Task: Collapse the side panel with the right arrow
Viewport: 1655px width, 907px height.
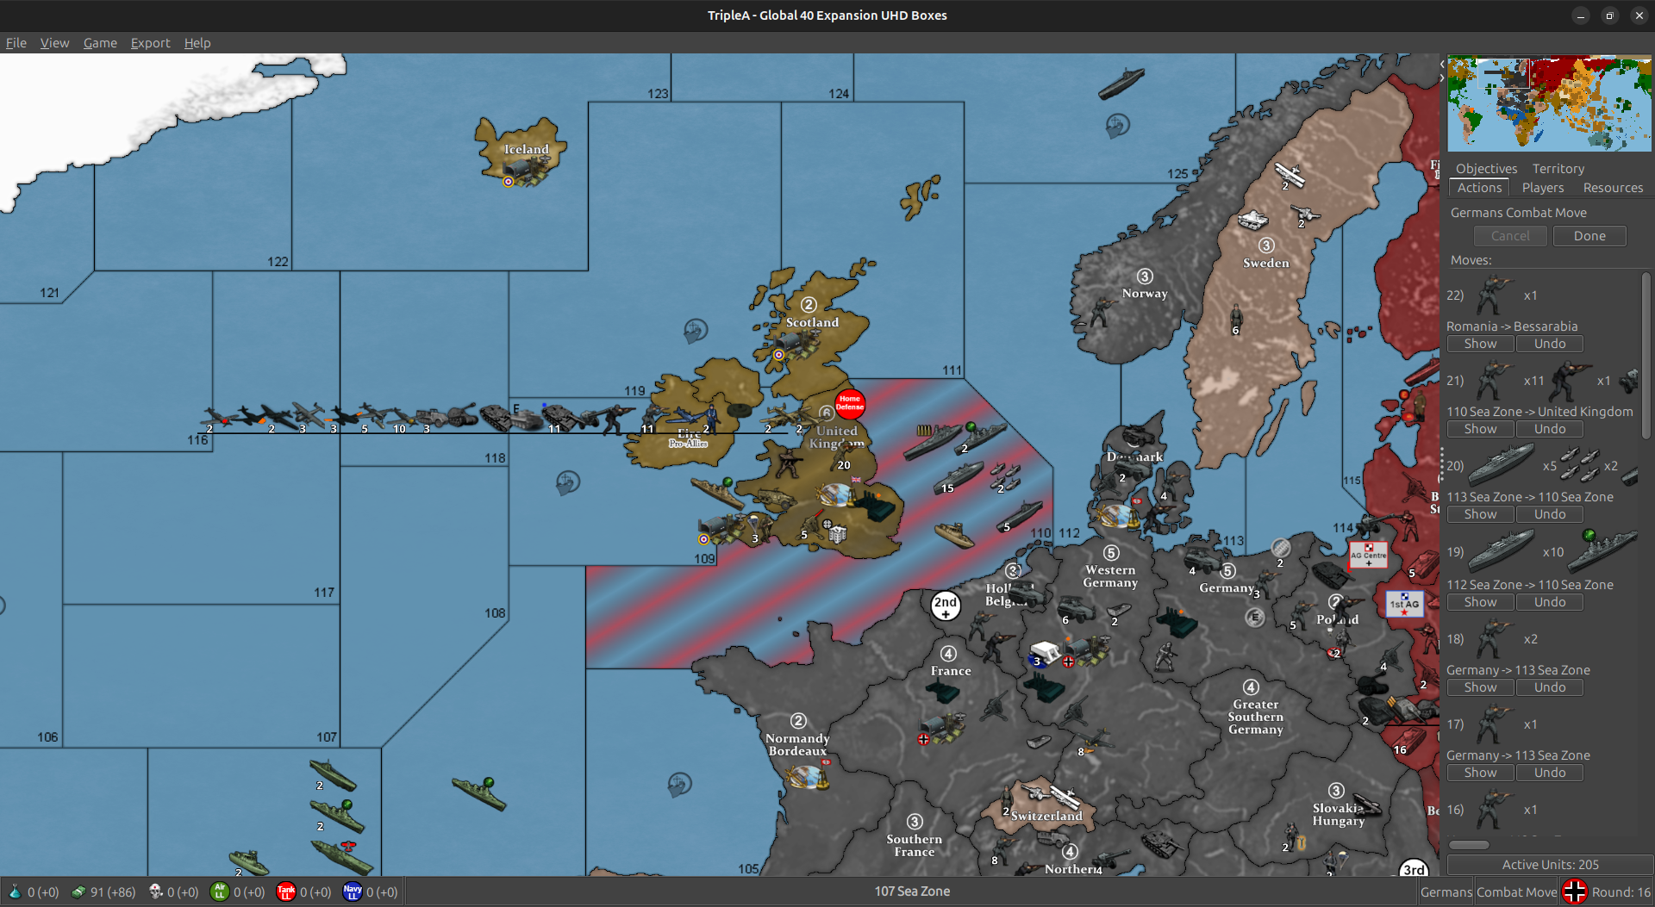Action: pos(1442,78)
